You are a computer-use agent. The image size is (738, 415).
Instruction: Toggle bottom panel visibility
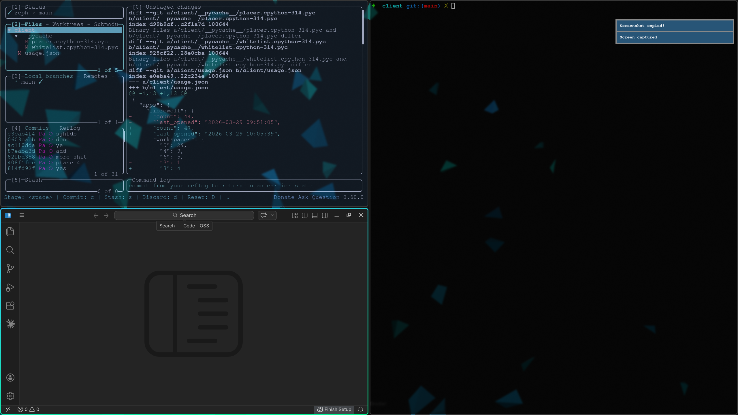click(315, 216)
